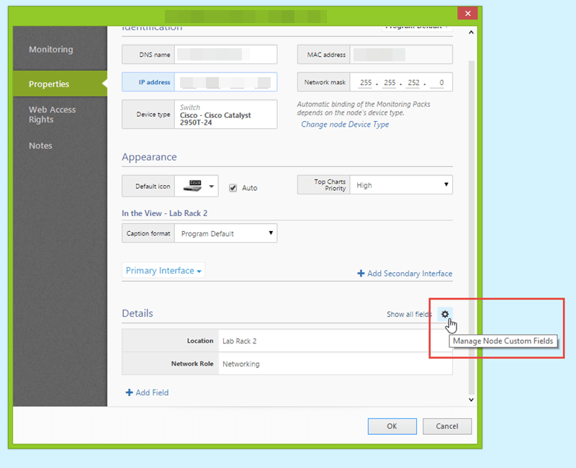
Task: Click the plus icon beside Add Secondary Interface
Action: (361, 274)
